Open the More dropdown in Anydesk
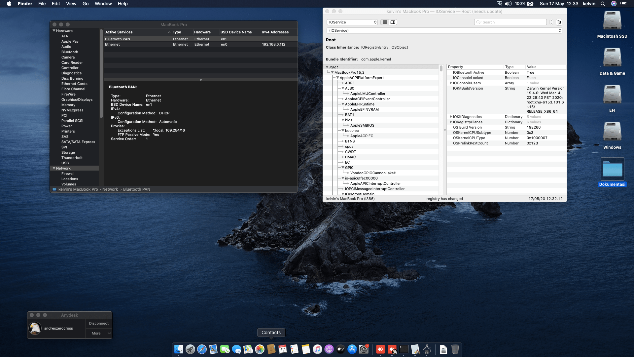634x357 pixels. 99,333
